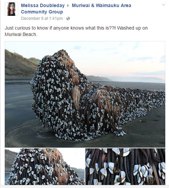Open the close-up gooseneck barnacles photo
The width and height of the screenshot is (169, 188).
(x=125, y=167)
